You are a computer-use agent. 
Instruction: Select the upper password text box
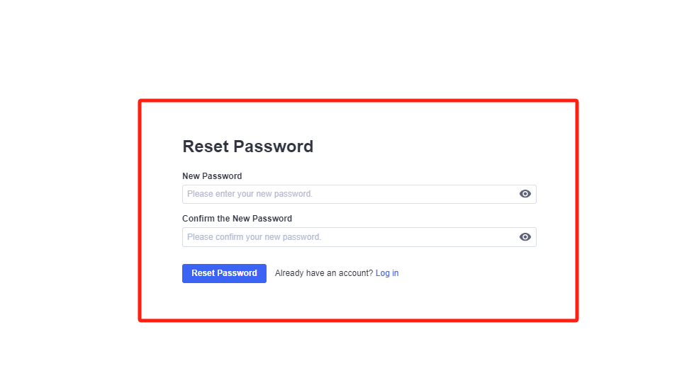(x=359, y=194)
